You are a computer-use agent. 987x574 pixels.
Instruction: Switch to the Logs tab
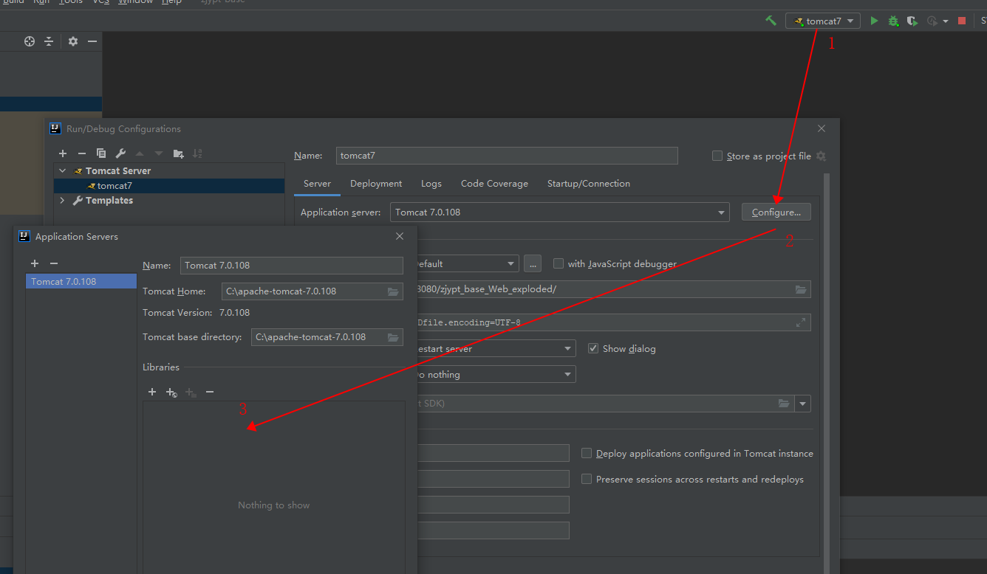click(431, 184)
